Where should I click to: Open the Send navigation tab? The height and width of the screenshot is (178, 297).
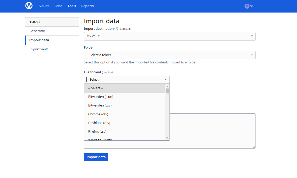pos(58,6)
